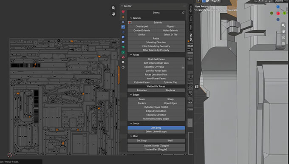The width and height of the screenshot is (289, 164).
Task: Open the green TD texel density section
Action: tap(123, 47)
